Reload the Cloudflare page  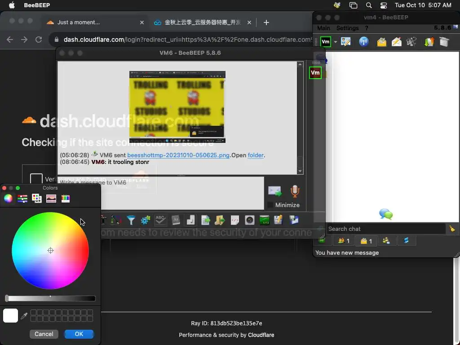(x=39, y=40)
